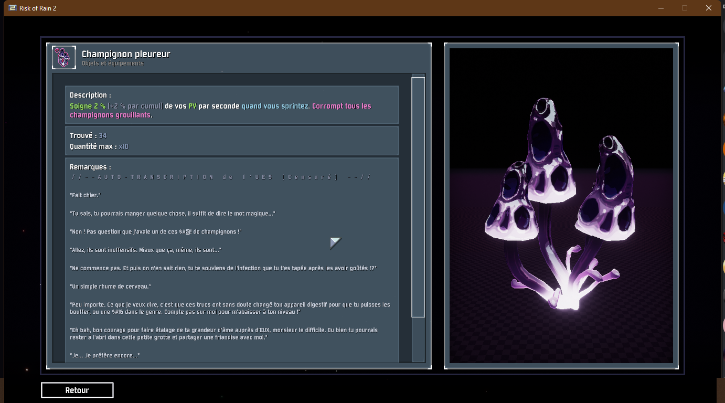Close the Risk of Rain 2 window
725x403 pixels.
709,8
